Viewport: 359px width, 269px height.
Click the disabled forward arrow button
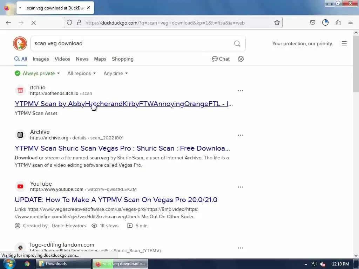(x=21, y=23)
